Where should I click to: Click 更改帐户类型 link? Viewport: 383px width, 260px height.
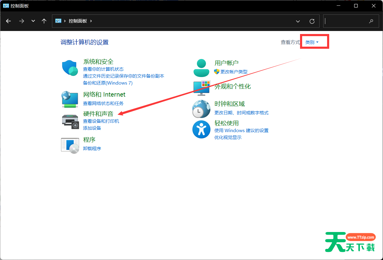pyautogui.click(x=234, y=72)
